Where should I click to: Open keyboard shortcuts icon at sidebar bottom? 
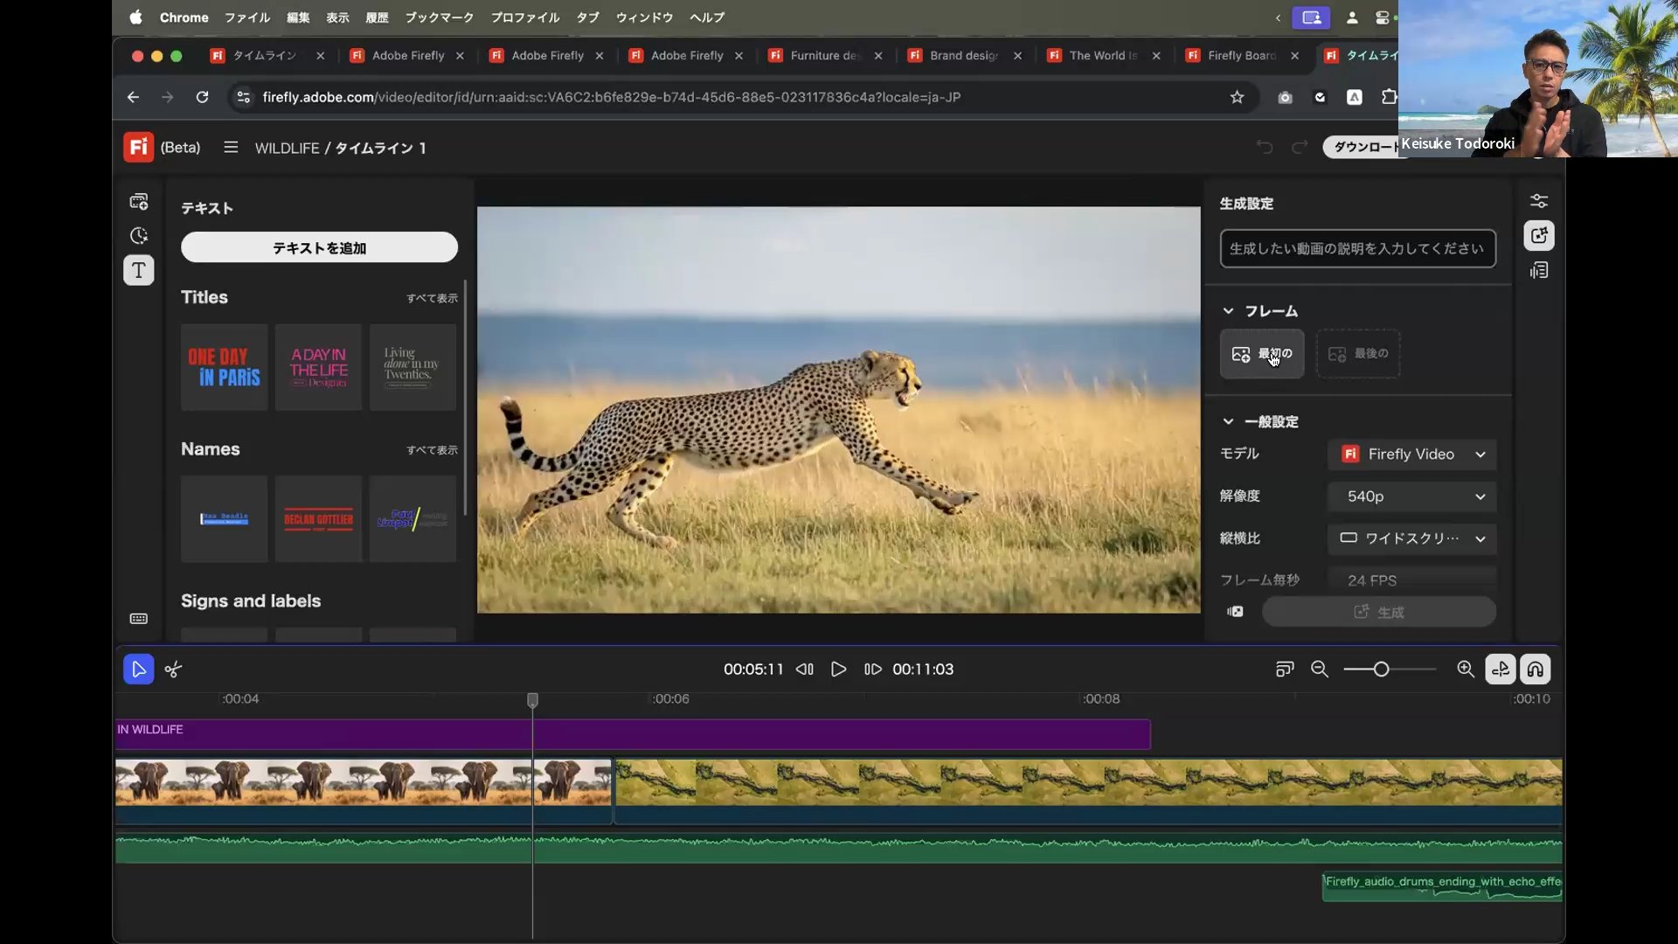pos(139,619)
